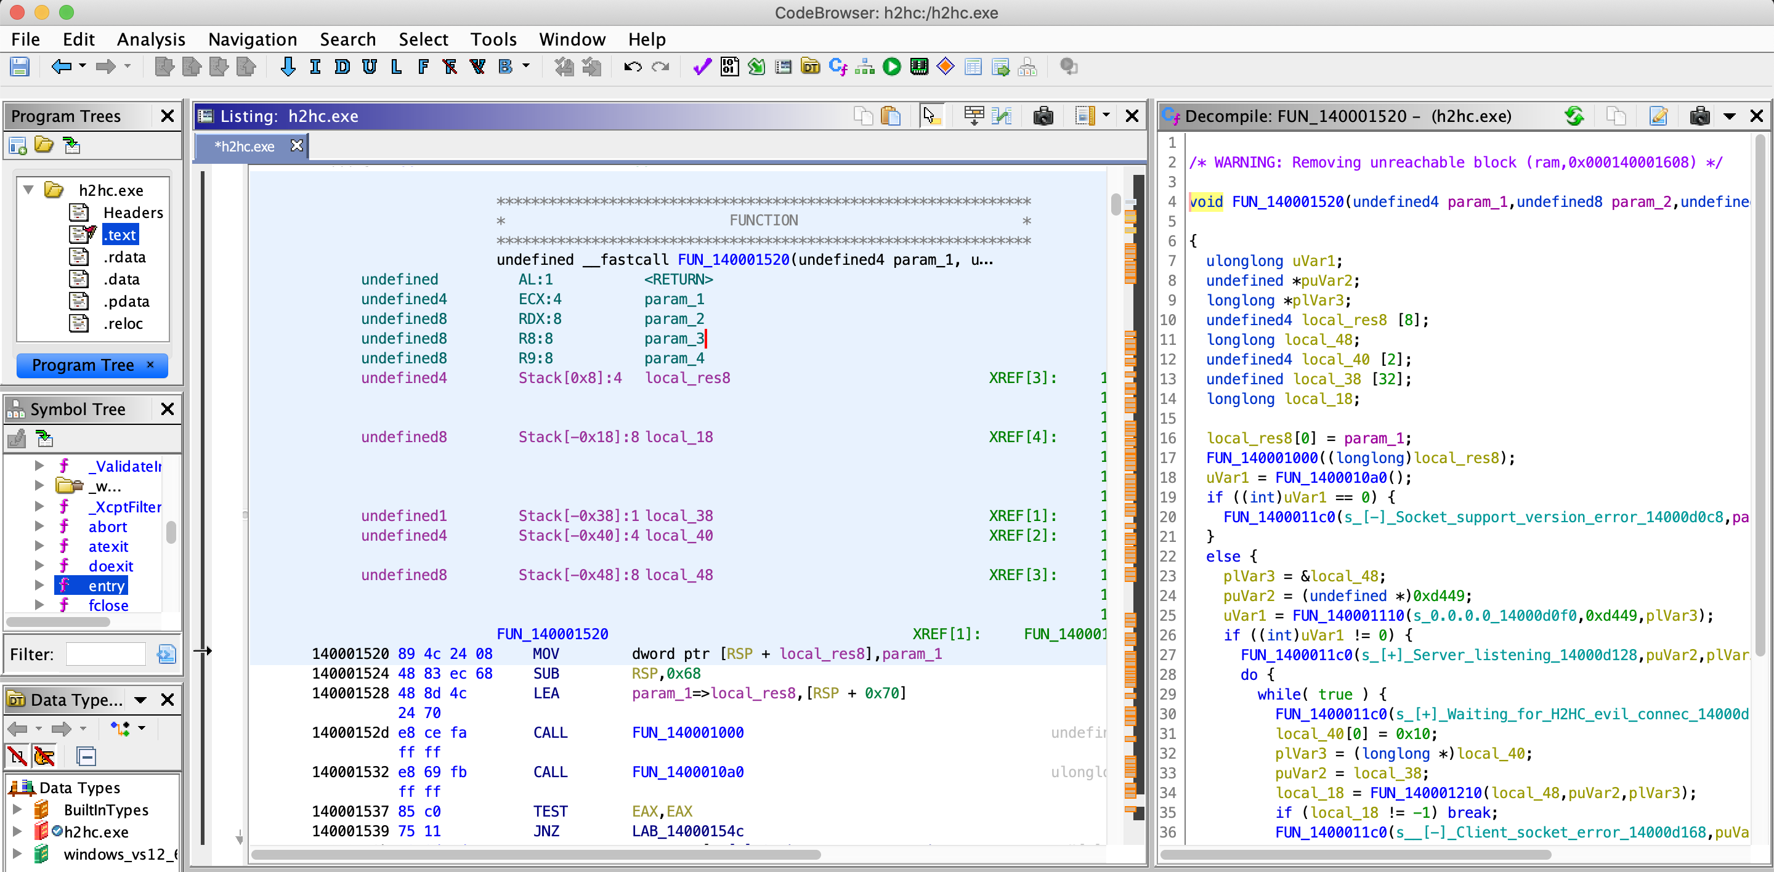Jump to LAB_14000154c from JNZ instruction
The image size is (1774, 872).
click(x=688, y=831)
